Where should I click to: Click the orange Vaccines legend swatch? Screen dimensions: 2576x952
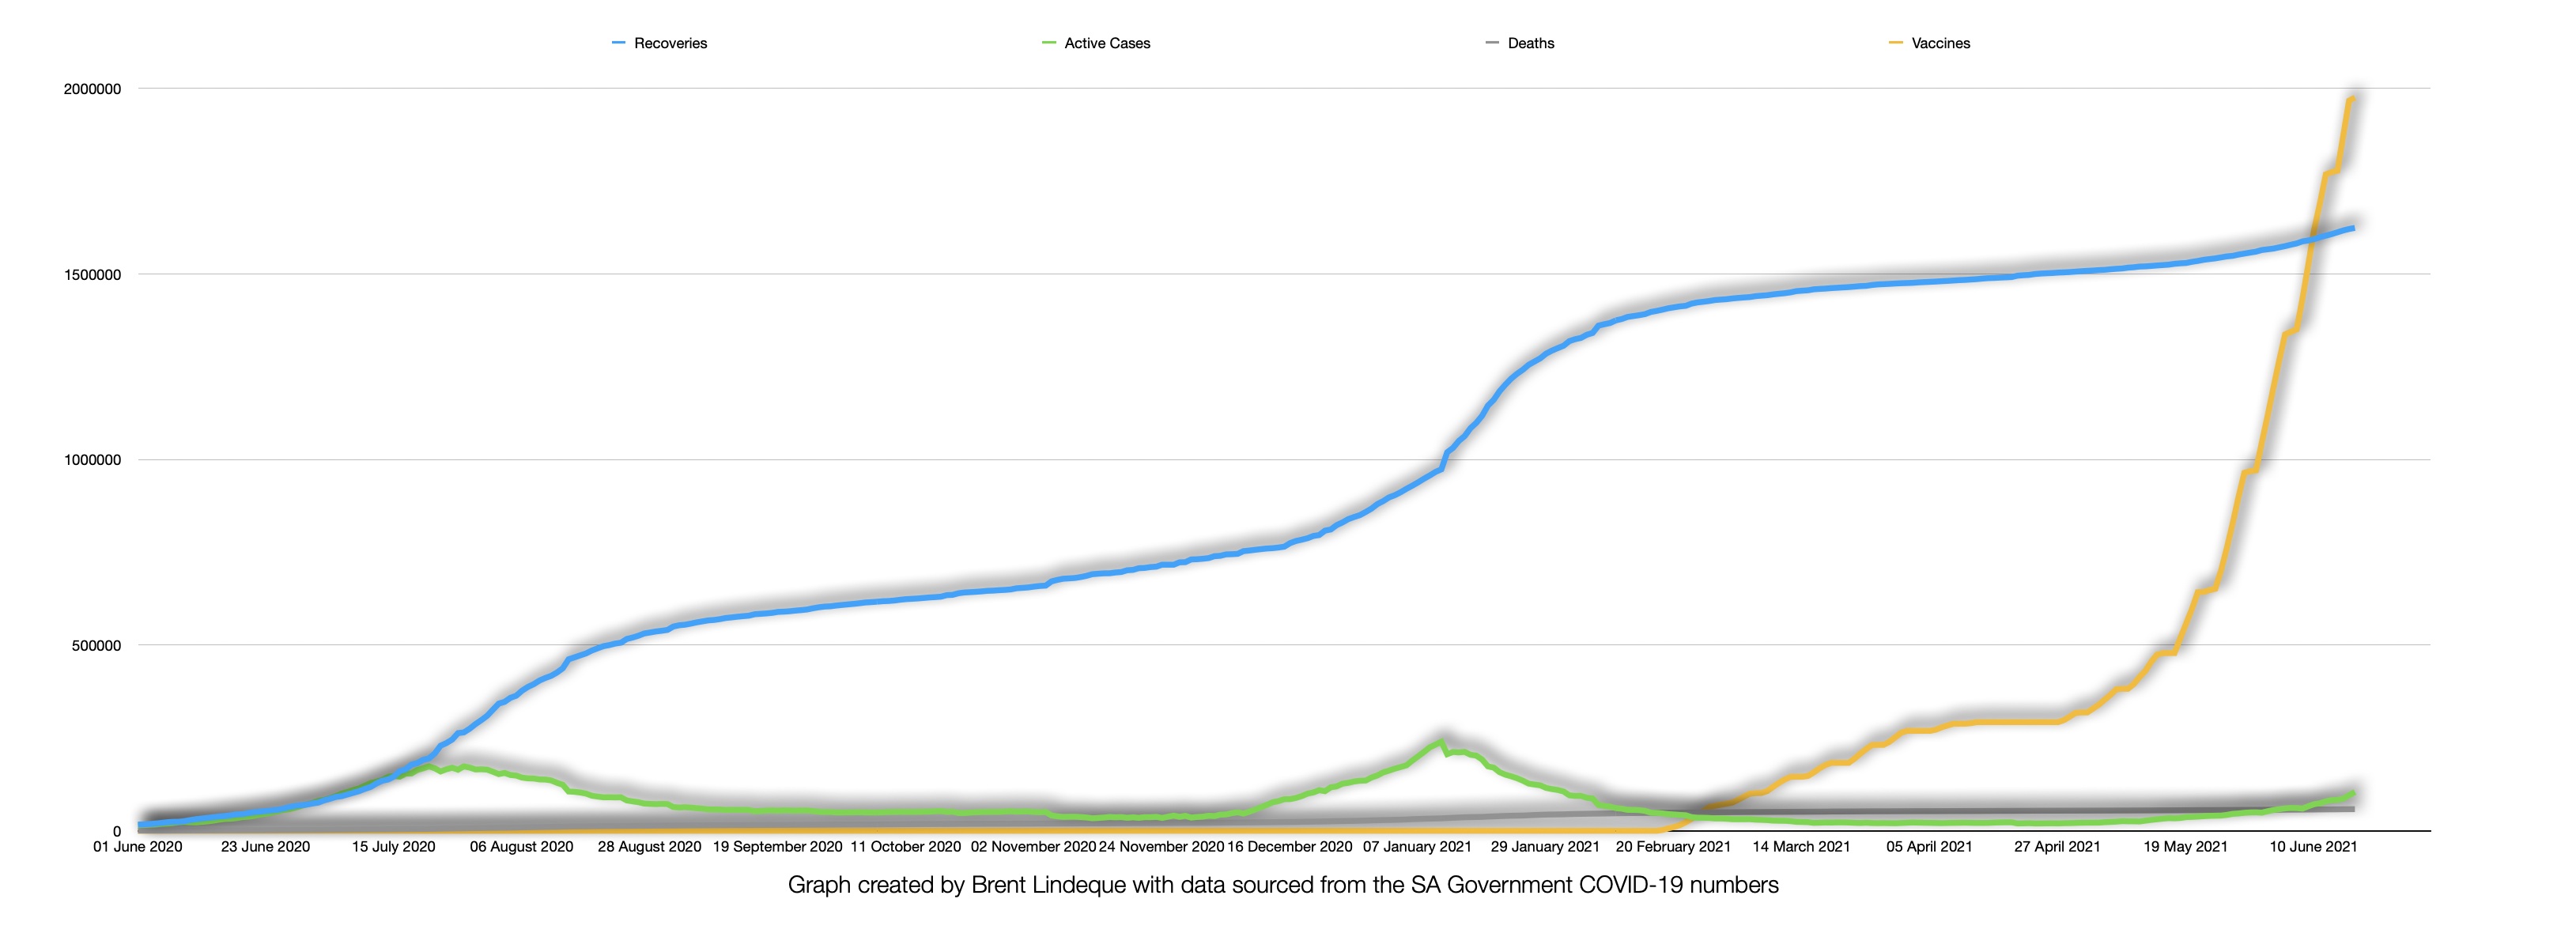coord(1895,43)
